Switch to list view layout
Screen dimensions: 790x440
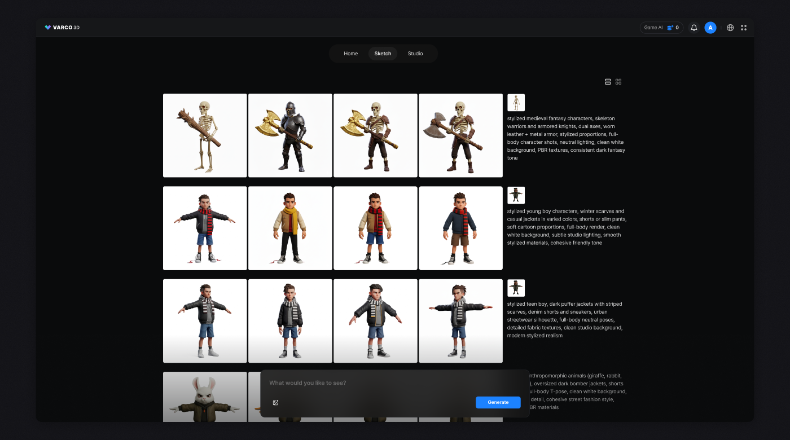[608, 82]
